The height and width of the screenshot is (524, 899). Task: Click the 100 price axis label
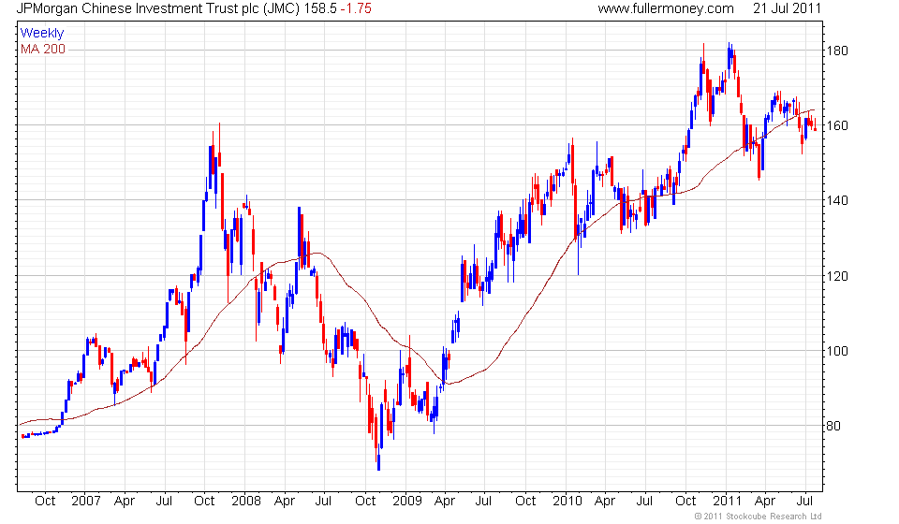click(837, 351)
